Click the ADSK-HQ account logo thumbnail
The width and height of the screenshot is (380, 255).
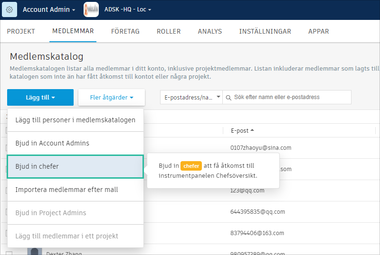click(x=91, y=9)
